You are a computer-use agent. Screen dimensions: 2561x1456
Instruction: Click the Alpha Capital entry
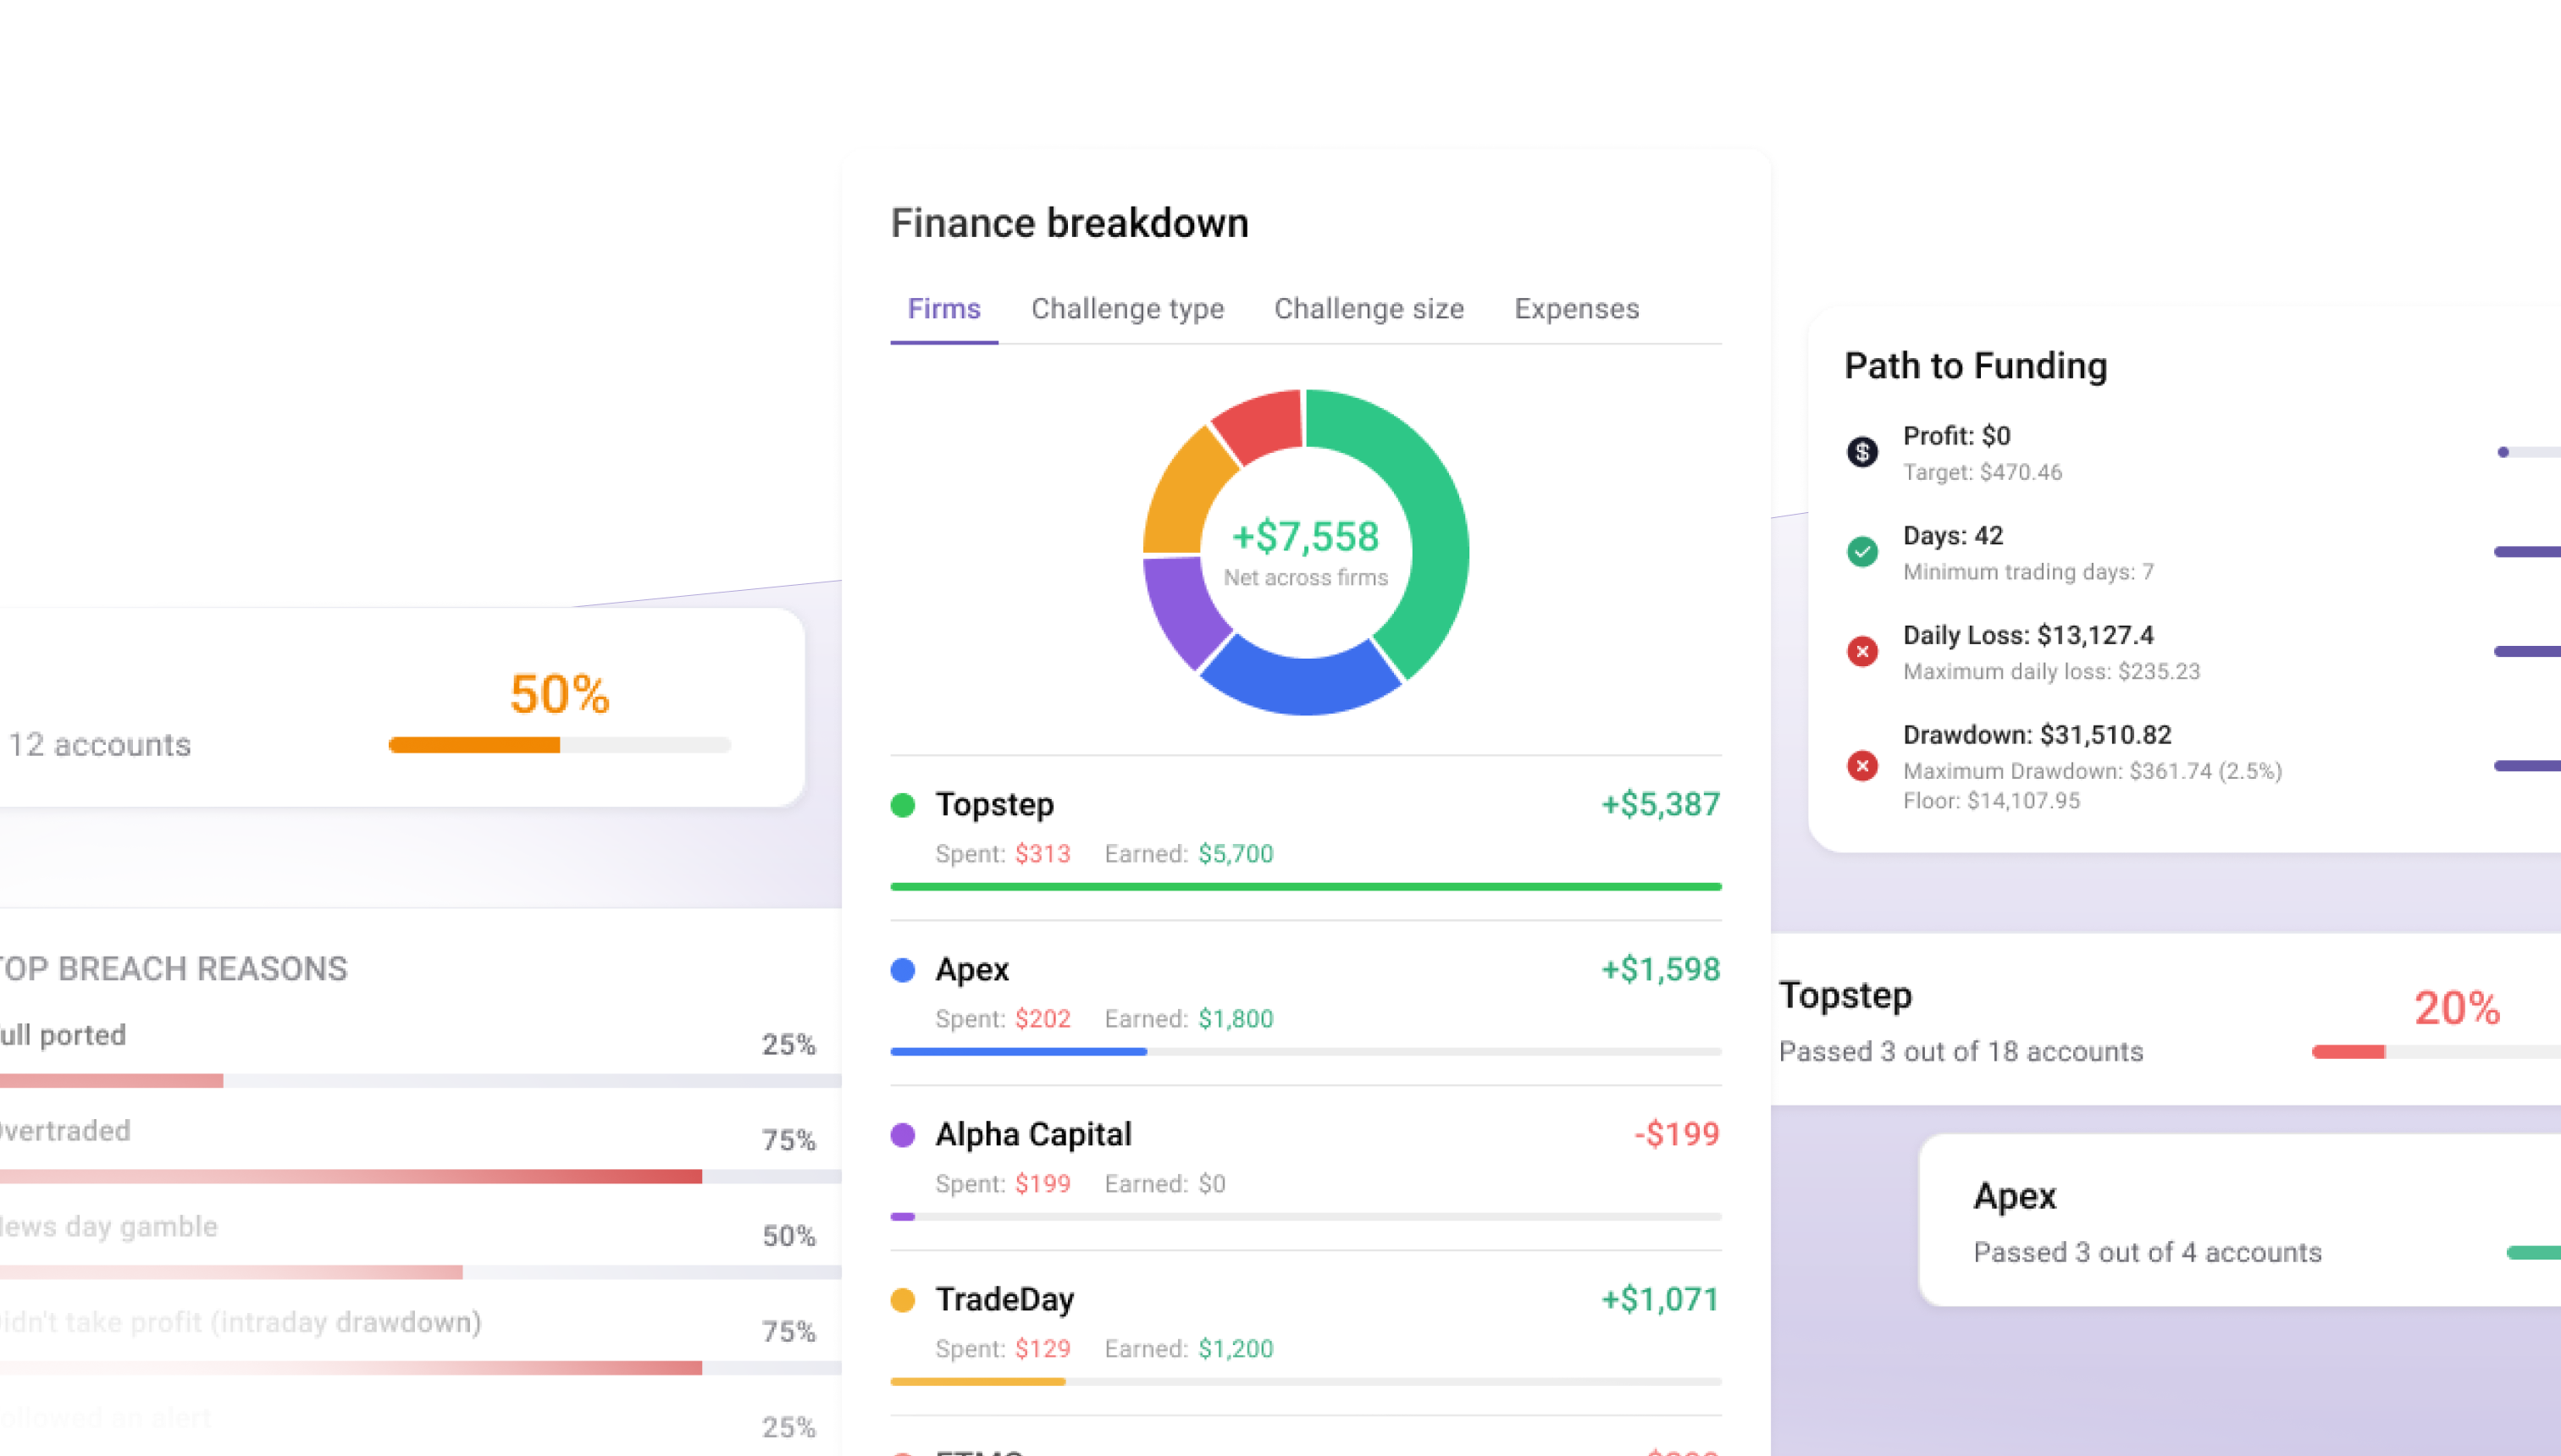[x=1032, y=1135]
